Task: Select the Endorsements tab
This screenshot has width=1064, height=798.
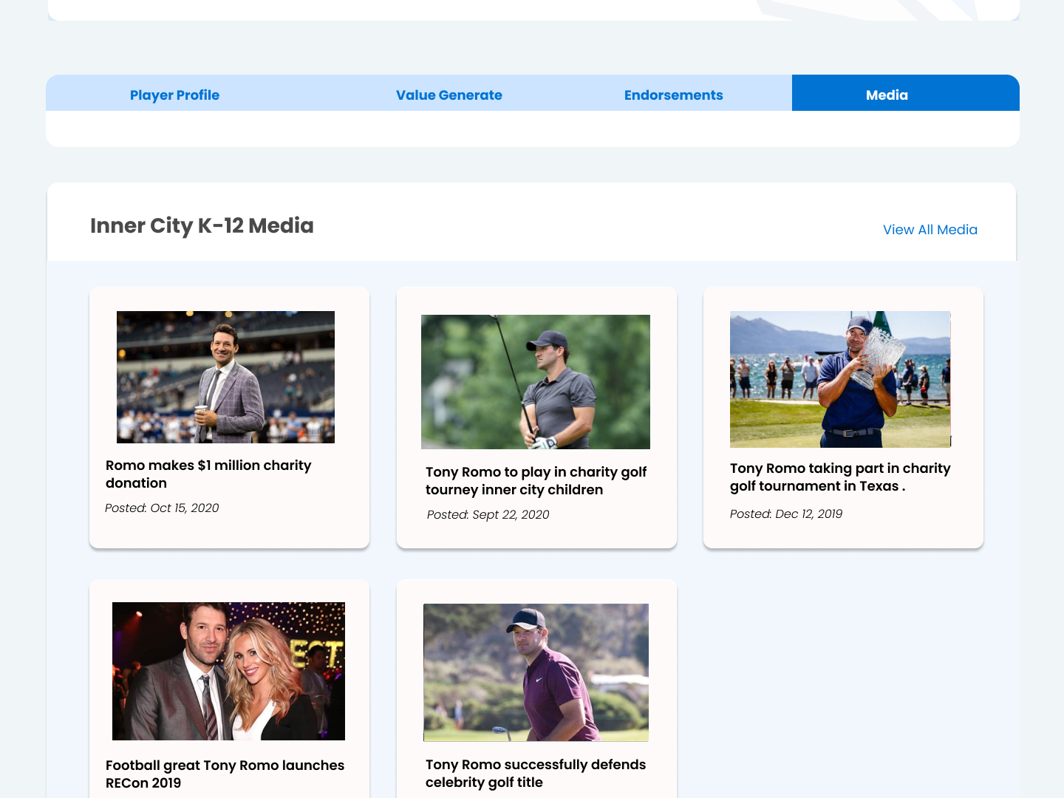Action: [673, 95]
